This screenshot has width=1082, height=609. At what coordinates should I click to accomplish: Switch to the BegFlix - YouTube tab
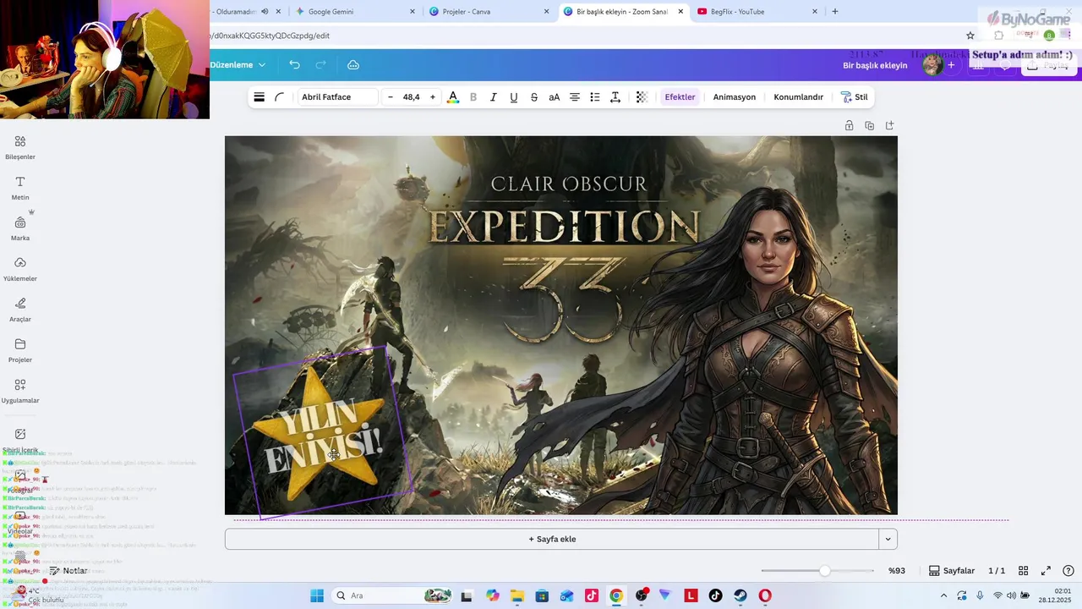click(757, 12)
